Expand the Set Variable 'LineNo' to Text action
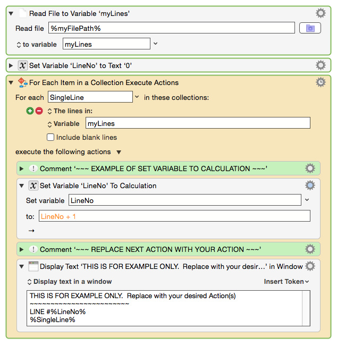 pyautogui.click(x=12, y=66)
